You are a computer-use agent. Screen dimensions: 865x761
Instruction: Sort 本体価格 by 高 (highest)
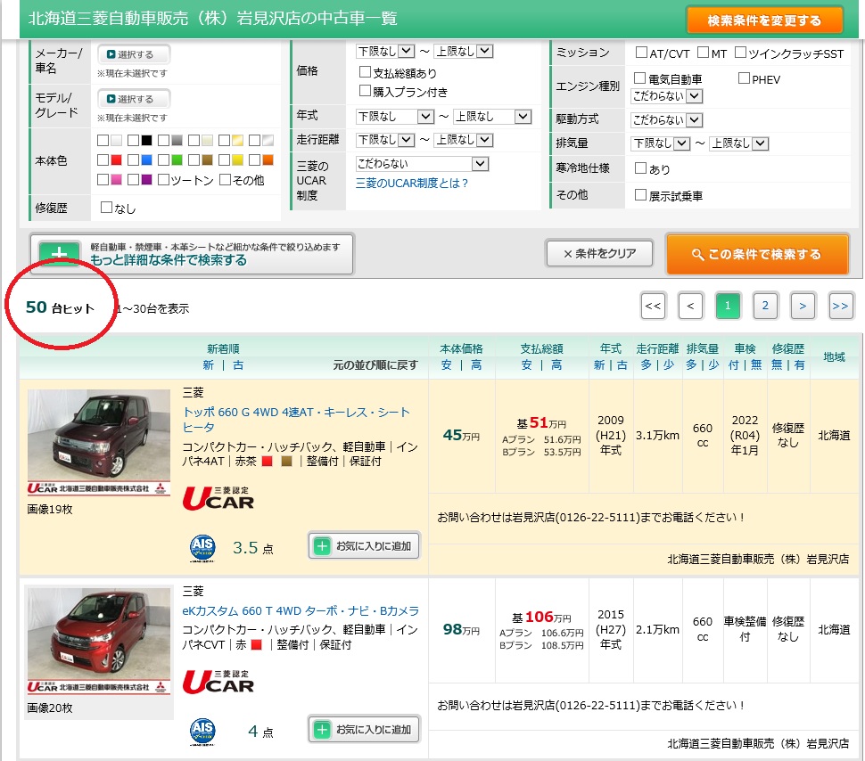pyautogui.click(x=476, y=365)
